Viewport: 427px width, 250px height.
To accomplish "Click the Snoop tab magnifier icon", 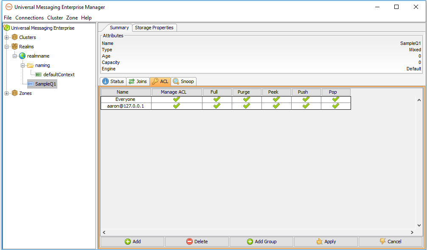I will [176, 81].
